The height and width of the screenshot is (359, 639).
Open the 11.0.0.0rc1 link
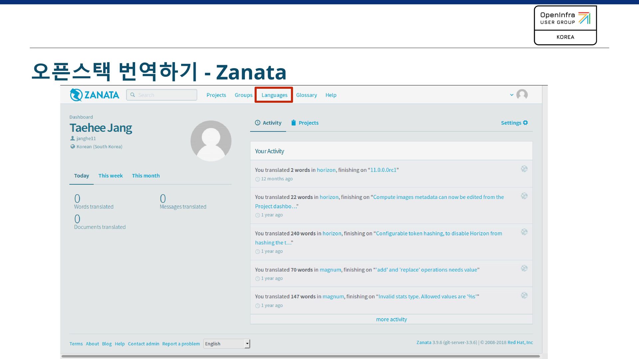(x=383, y=170)
